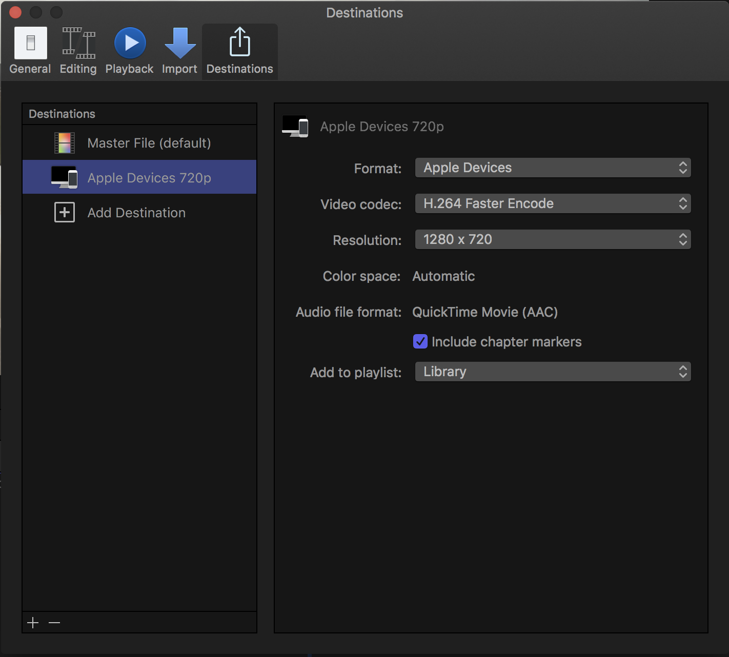Viewport: 729px width, 657px height.
Task: Click the Destinations list header
Action: tap(62, 114)
